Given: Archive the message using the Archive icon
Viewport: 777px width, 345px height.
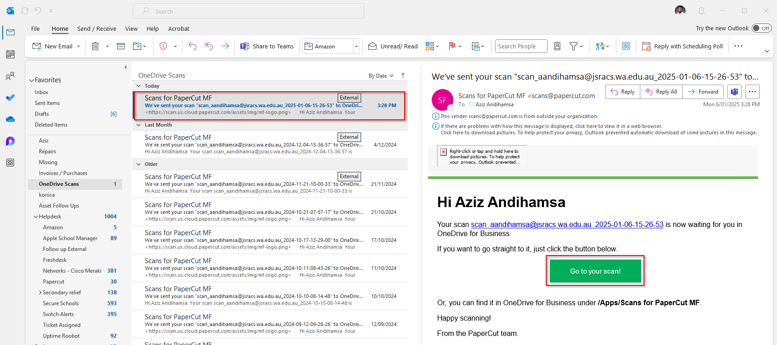Looking at the screenshot, I should (121, 46).
